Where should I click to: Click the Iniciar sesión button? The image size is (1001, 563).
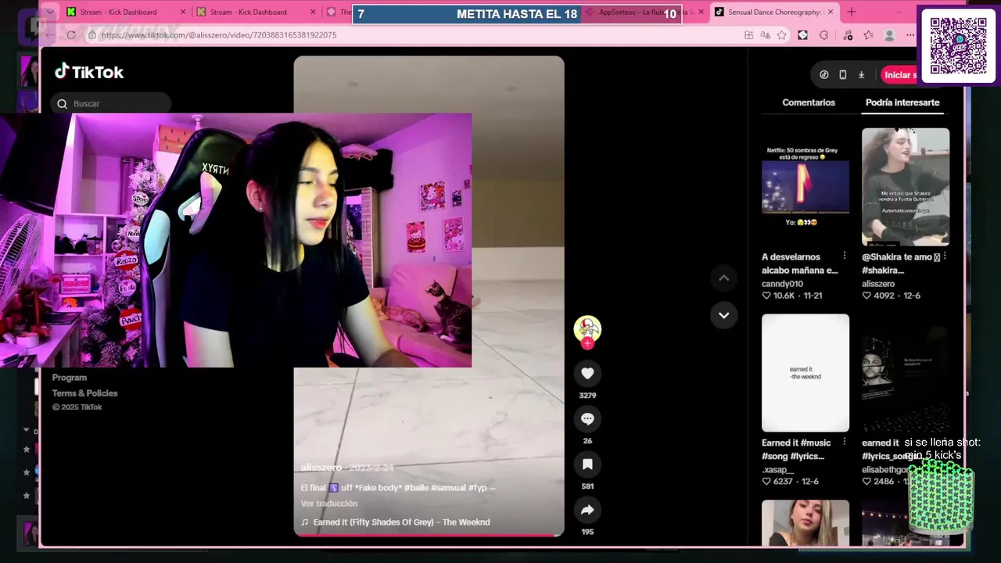pos(899,75)
